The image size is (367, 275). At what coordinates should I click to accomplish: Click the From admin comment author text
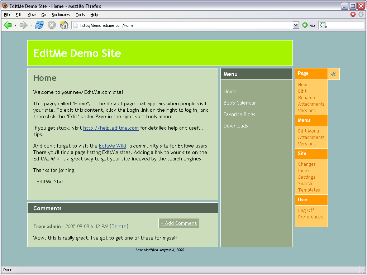point(47,226)
